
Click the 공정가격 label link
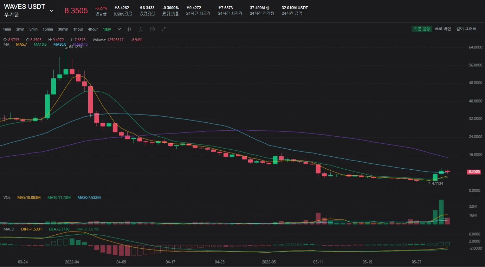[147, 13]
